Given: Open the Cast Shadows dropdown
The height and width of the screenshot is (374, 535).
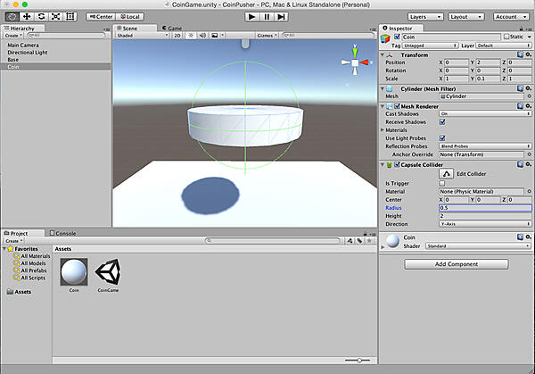Looking at the screenshot, I should pyautogui.click(x=484, y=114).
